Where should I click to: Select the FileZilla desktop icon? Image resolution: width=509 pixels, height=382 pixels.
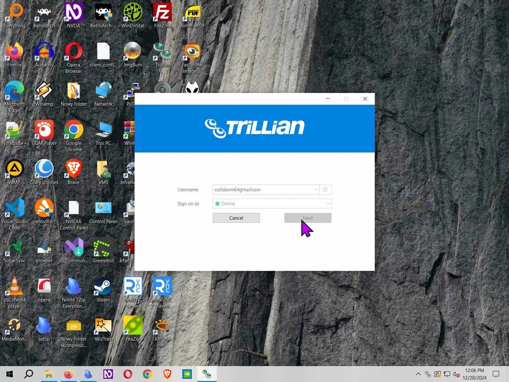pos(163,16)
